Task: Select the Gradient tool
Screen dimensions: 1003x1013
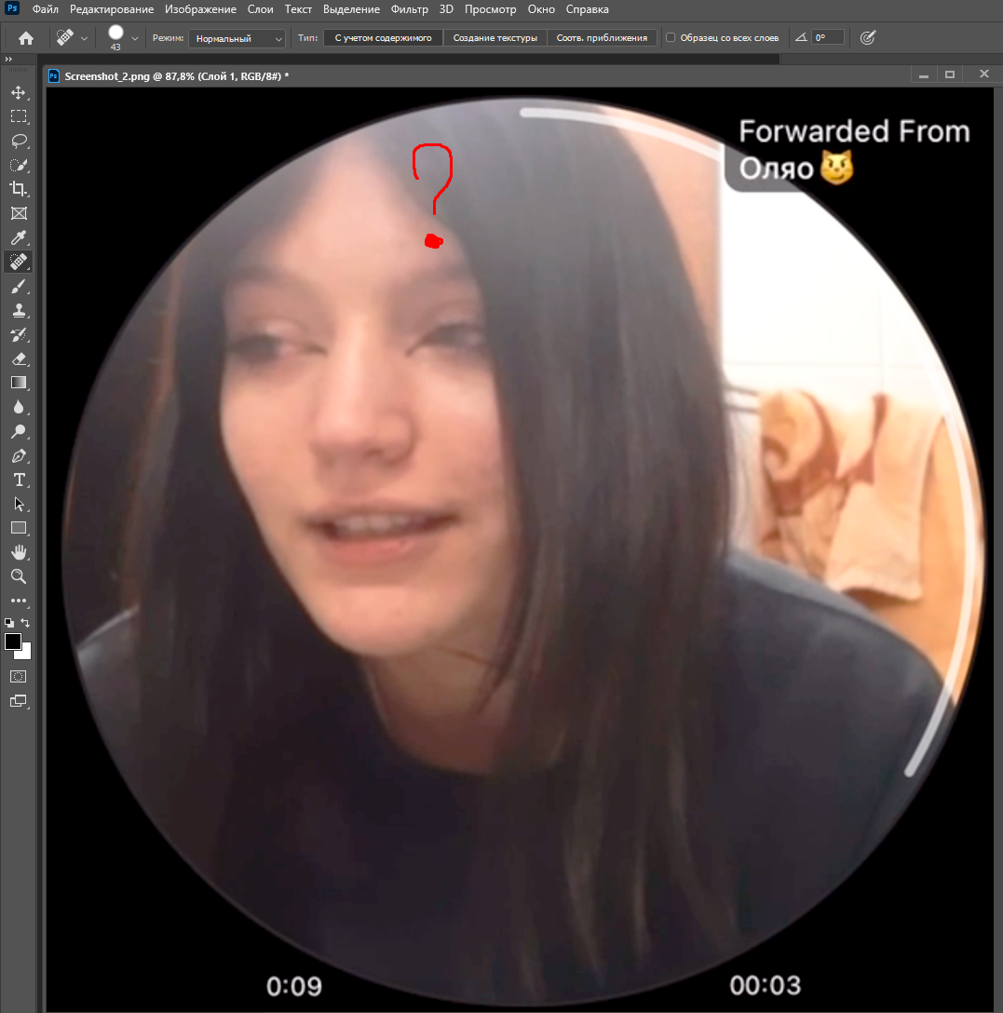Action: pos(18,383)
